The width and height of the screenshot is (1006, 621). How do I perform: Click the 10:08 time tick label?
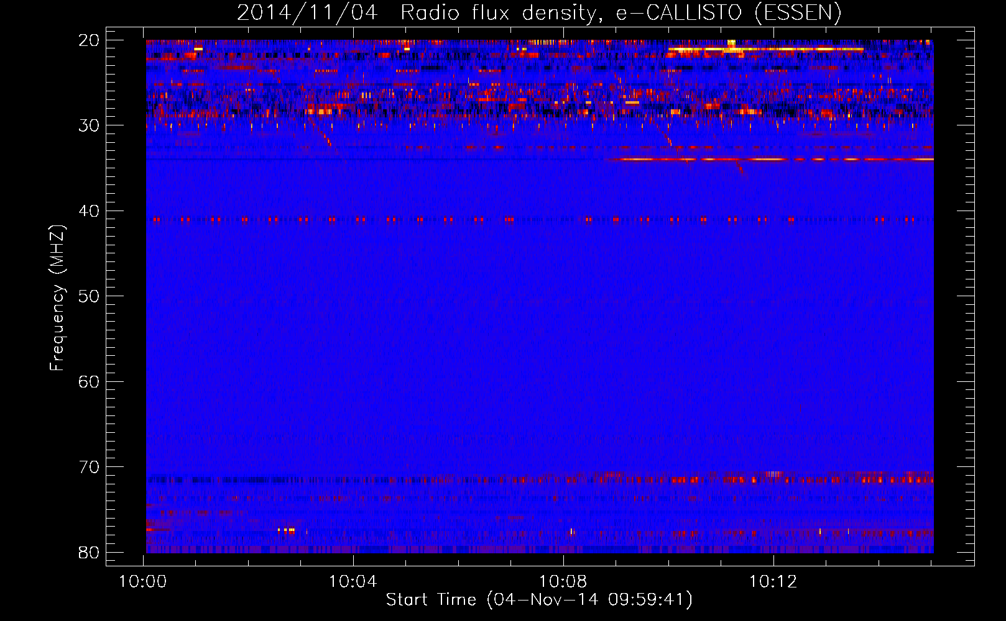pos(563,582)
